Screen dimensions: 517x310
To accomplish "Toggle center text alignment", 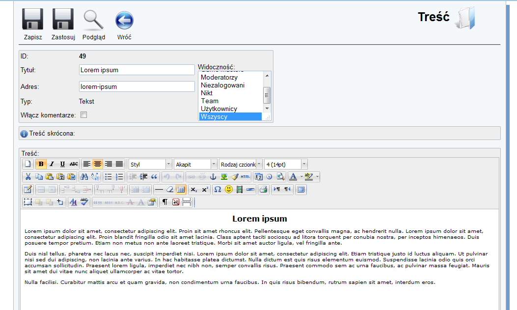I will pyautogui.click(x=98, y=164).
